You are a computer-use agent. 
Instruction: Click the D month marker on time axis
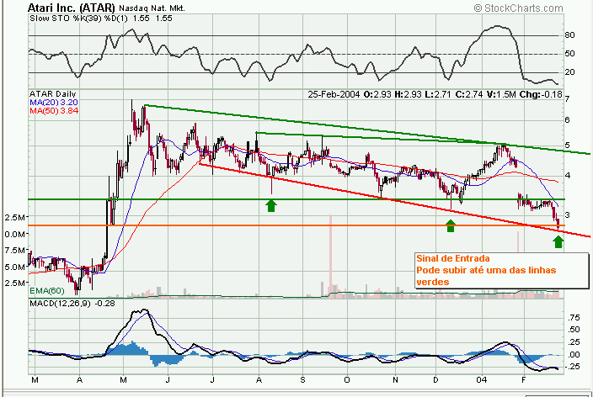click(435, 379)
